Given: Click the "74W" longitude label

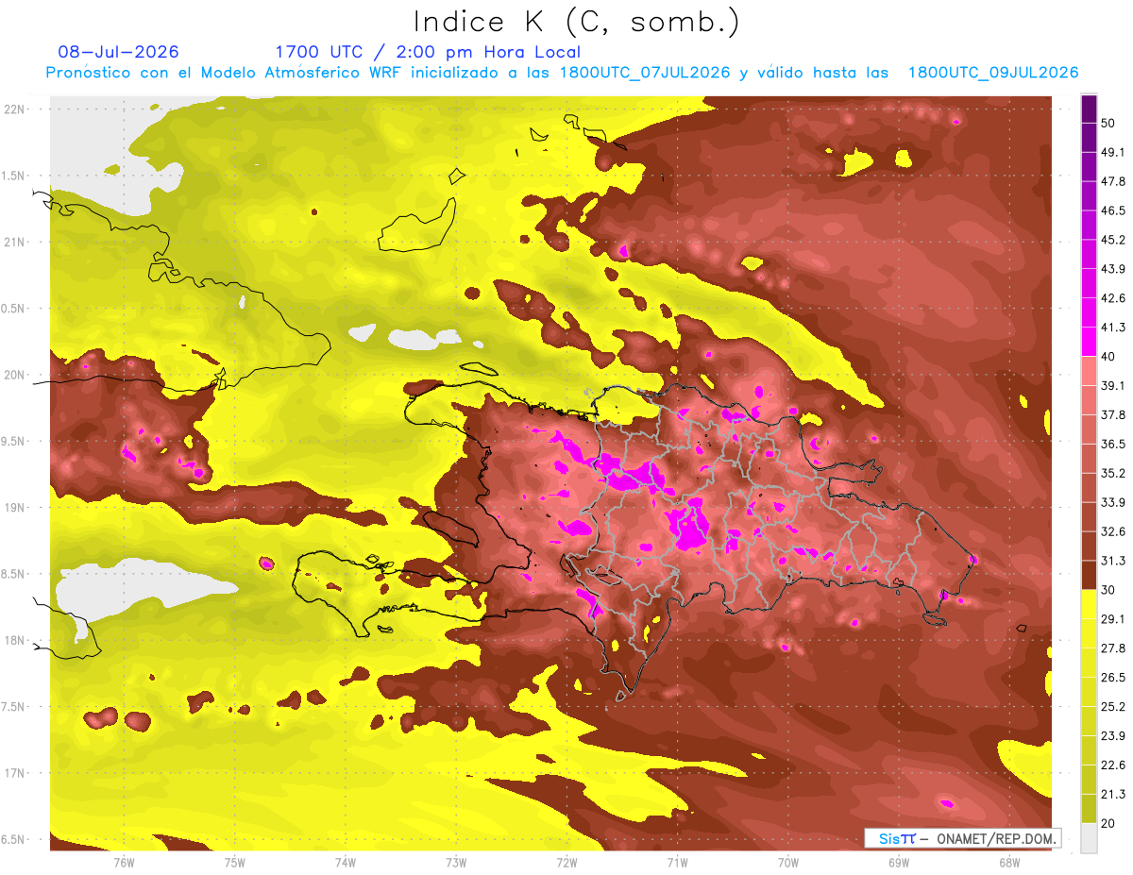Looking at the screenshot, I should click(346, 863).
